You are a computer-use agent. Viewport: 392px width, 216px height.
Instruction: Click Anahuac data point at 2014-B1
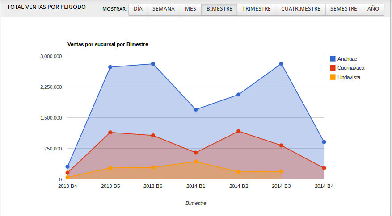[196, 109]
